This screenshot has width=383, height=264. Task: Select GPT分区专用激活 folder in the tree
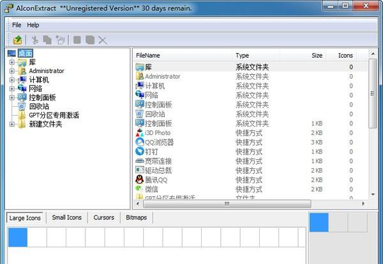tap(54, 115)
